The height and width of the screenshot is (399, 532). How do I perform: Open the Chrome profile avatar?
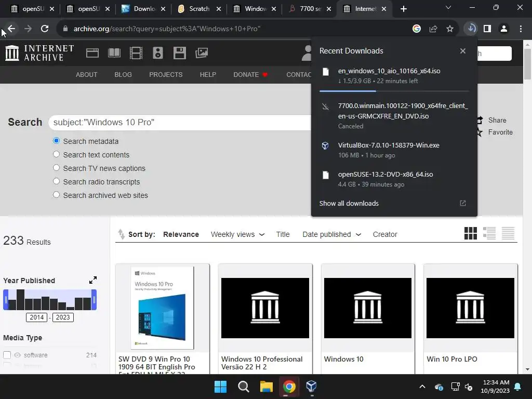click(504, 29)
